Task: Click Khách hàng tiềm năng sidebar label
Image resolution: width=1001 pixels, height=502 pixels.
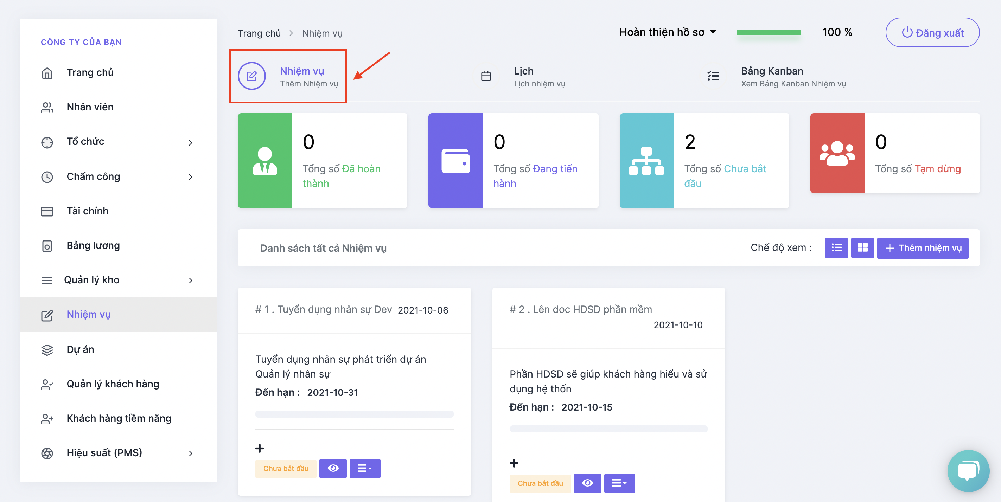Action: [119, 419]
